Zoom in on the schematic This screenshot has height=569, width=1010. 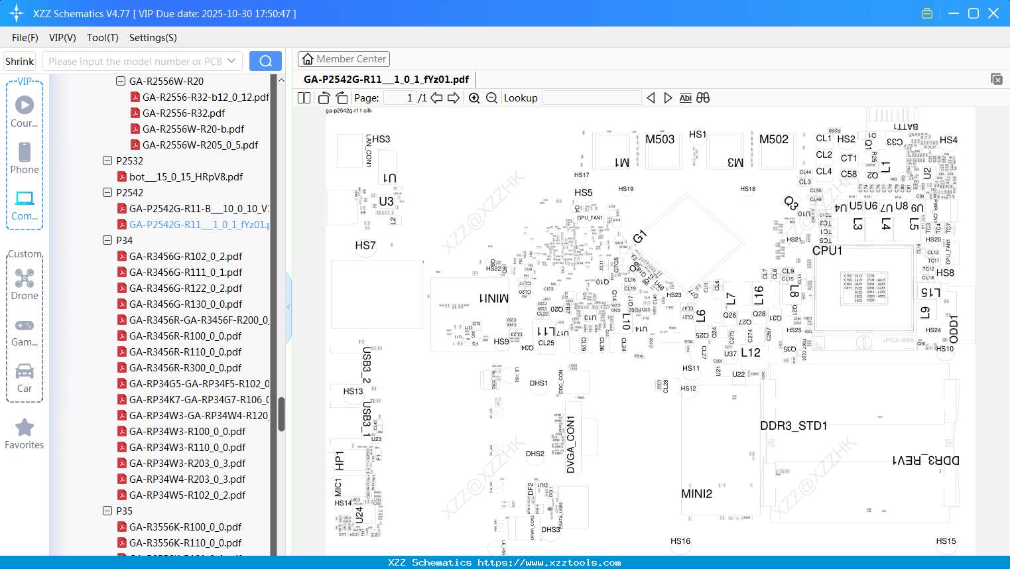pyautogui.click(x=474, y=97)
